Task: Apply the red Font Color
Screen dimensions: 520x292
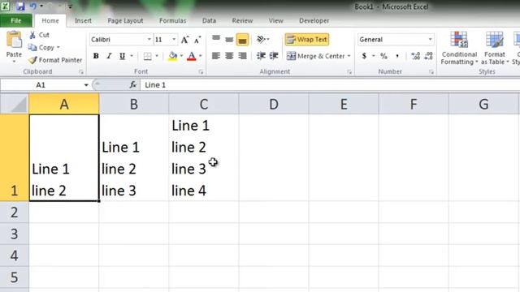Action: tap(192, 56)
